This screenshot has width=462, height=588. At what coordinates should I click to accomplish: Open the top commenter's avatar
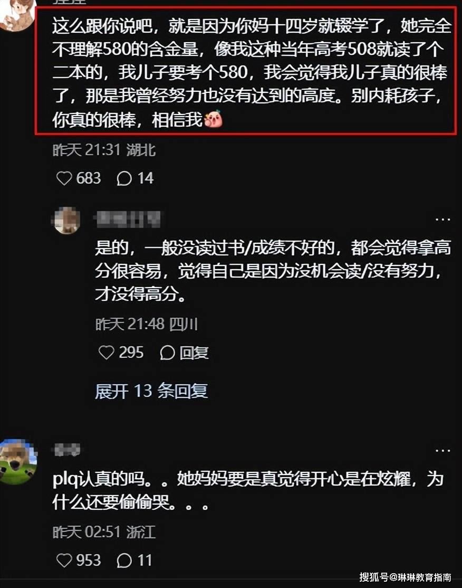tap(16, 14)
